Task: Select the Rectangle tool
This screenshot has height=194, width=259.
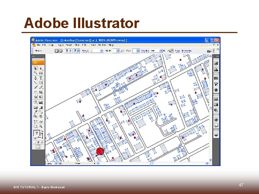Action: click(x=41, y=83)
